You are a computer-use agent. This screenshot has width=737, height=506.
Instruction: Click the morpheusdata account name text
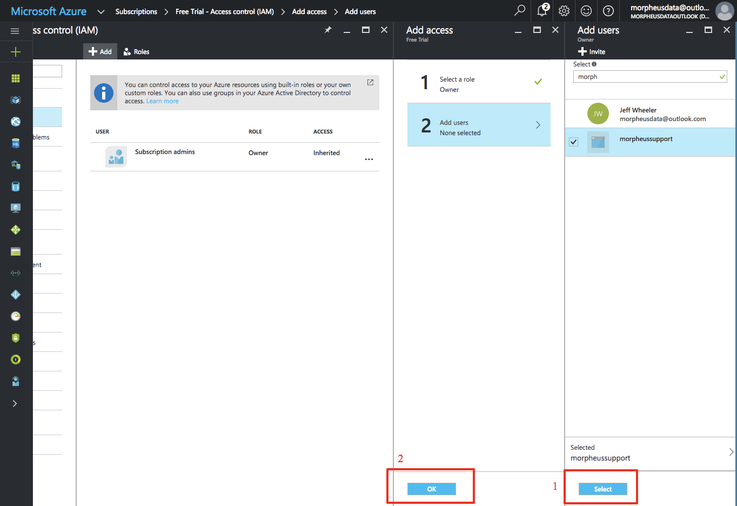pos(670,8)
